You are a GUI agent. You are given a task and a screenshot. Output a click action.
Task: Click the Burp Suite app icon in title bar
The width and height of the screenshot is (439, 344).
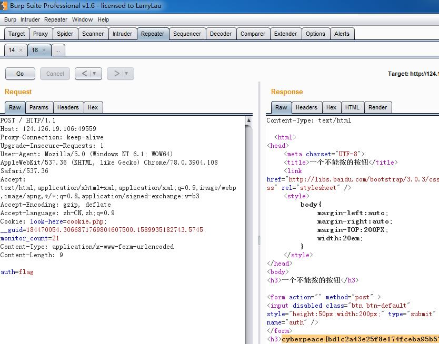(3, 6)
